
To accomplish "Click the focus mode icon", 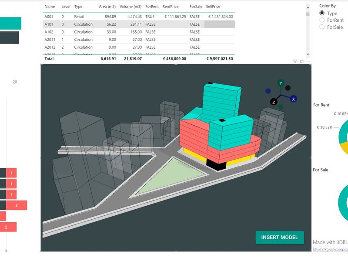I will 302,62.
